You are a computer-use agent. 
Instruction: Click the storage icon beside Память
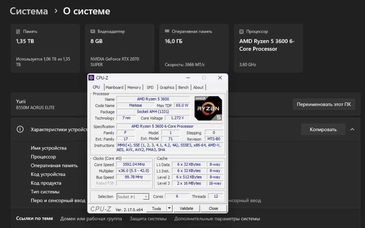point(18,32)
